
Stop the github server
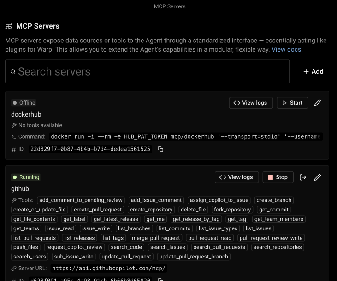tap(278, 177)
